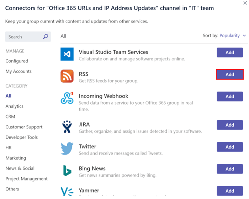Click the Twitter connector title

click(x=88, y=147)
